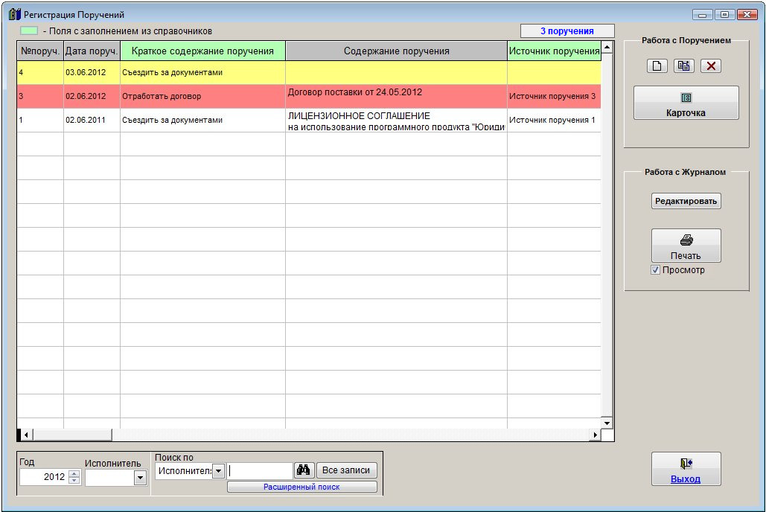The width and height of the screenshot is (766, 512).
Task: Click the horizontal scrollbar thumb
Action: (72, 435)
